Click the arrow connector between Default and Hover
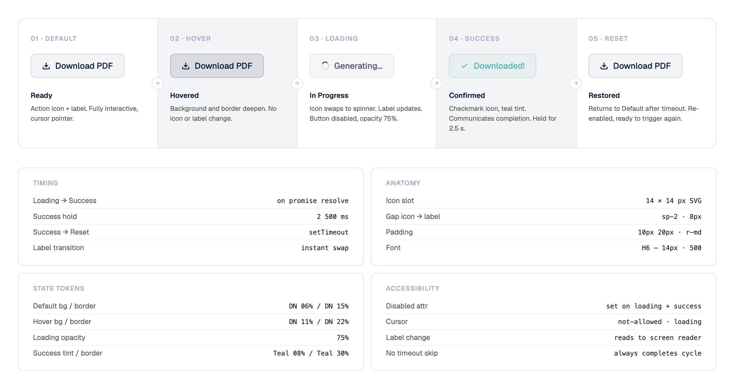The width and height of the screenshot is (740, 388). pos(158,83)
